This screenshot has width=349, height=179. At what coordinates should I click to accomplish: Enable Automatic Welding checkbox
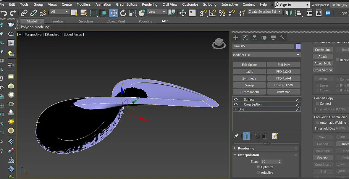point(317,122)
